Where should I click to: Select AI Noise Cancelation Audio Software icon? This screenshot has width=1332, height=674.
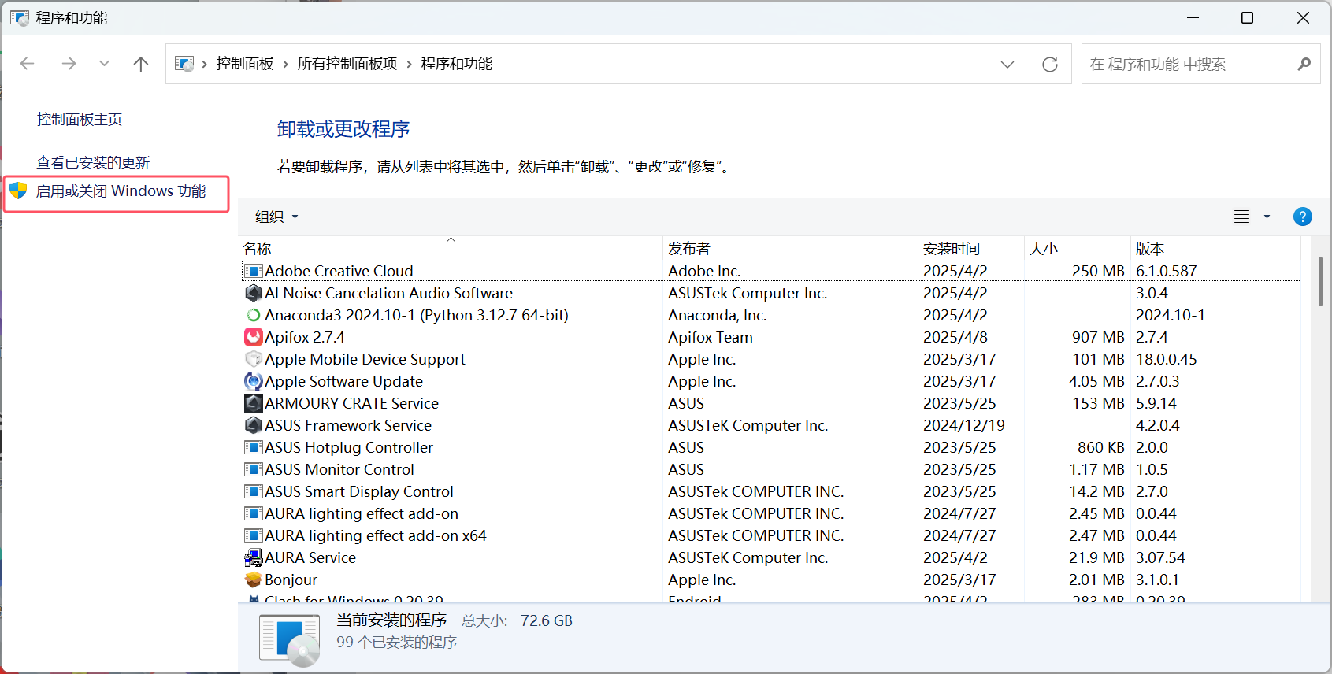[254, 293]
